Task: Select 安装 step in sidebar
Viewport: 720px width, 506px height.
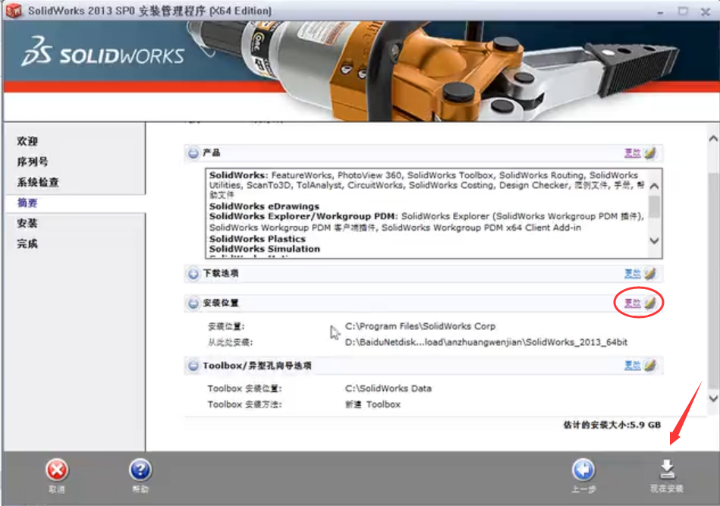Action: pyautogui.click(x=27, y=223)
